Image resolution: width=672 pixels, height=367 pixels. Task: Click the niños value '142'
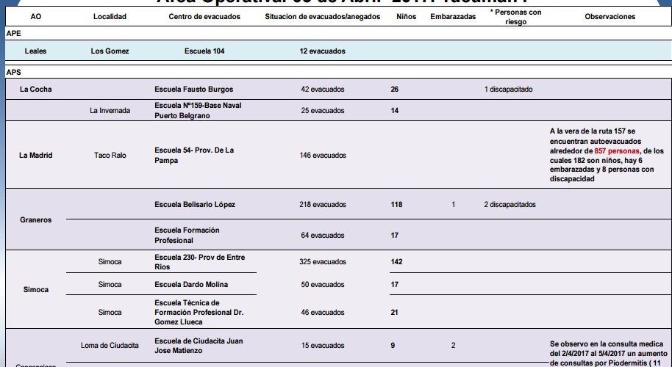pos(396,262)
